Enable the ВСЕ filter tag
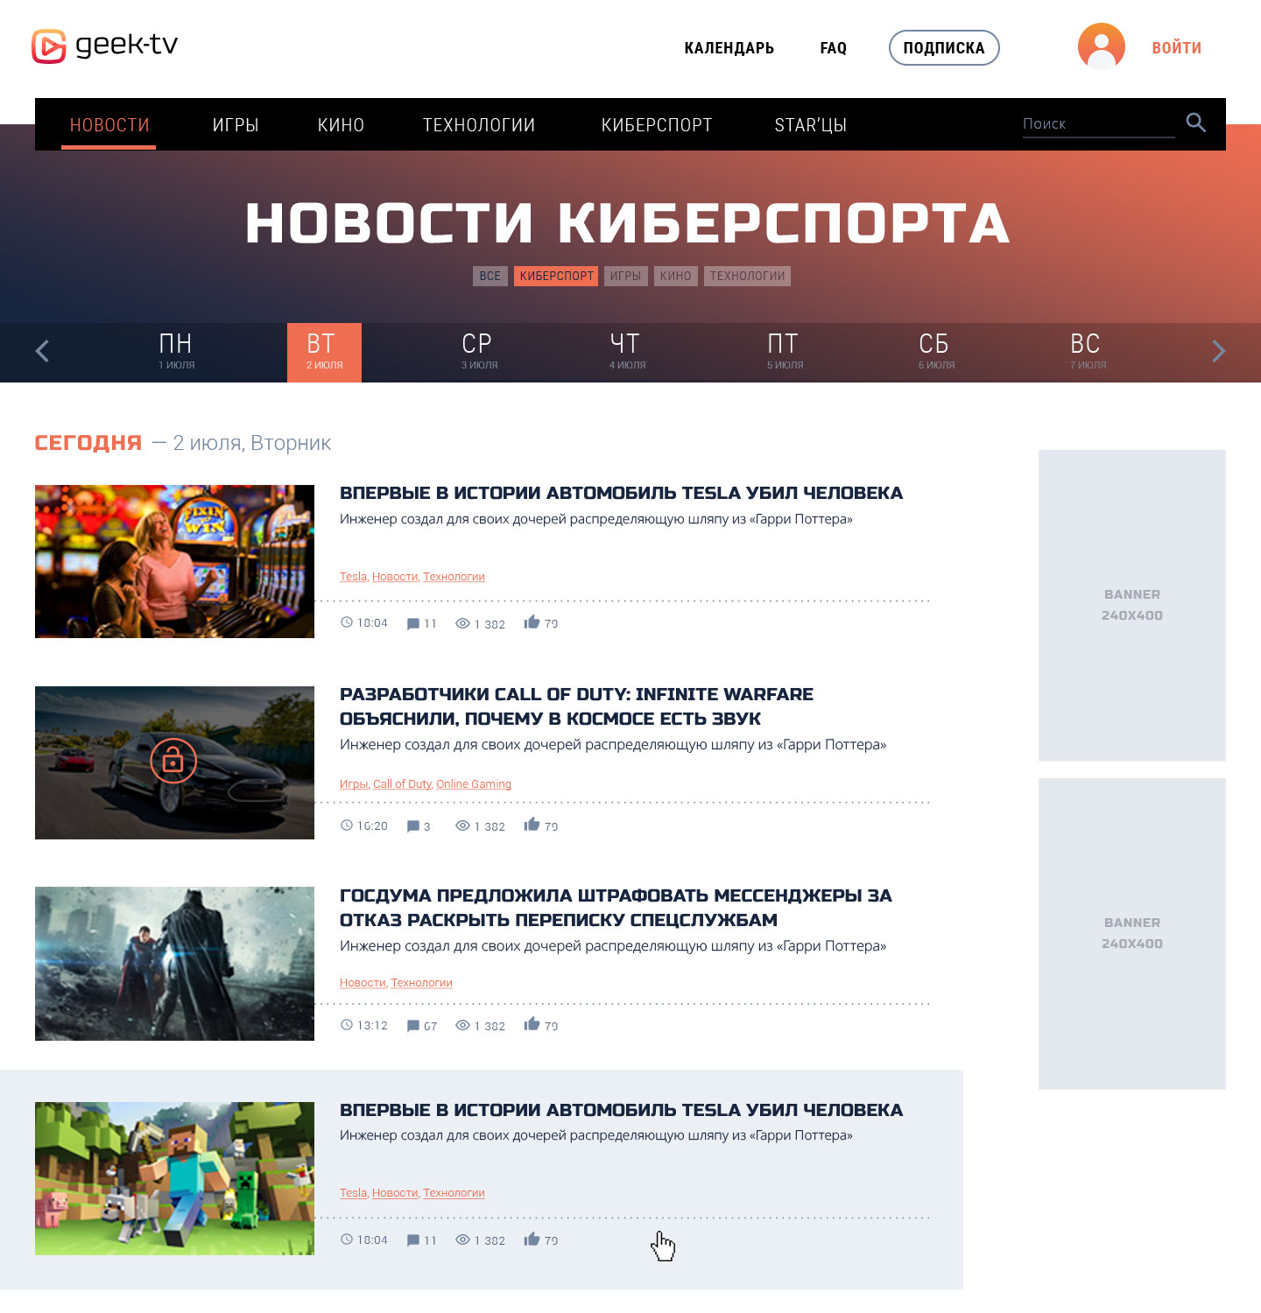 click(x=490, y=276)
